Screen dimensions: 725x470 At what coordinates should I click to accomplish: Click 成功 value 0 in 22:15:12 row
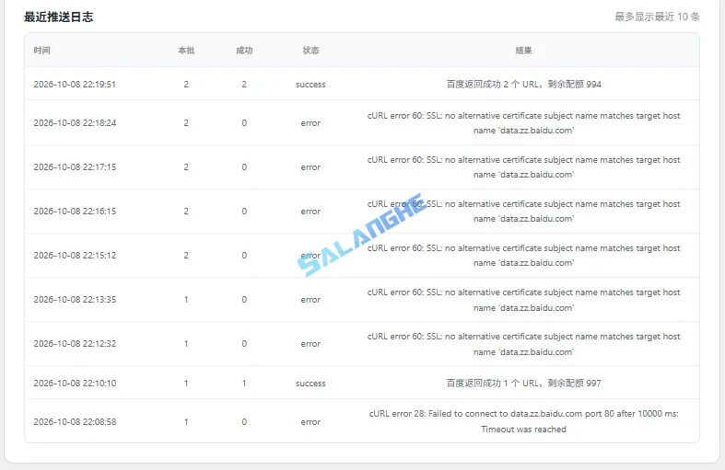tap(244, 256)
